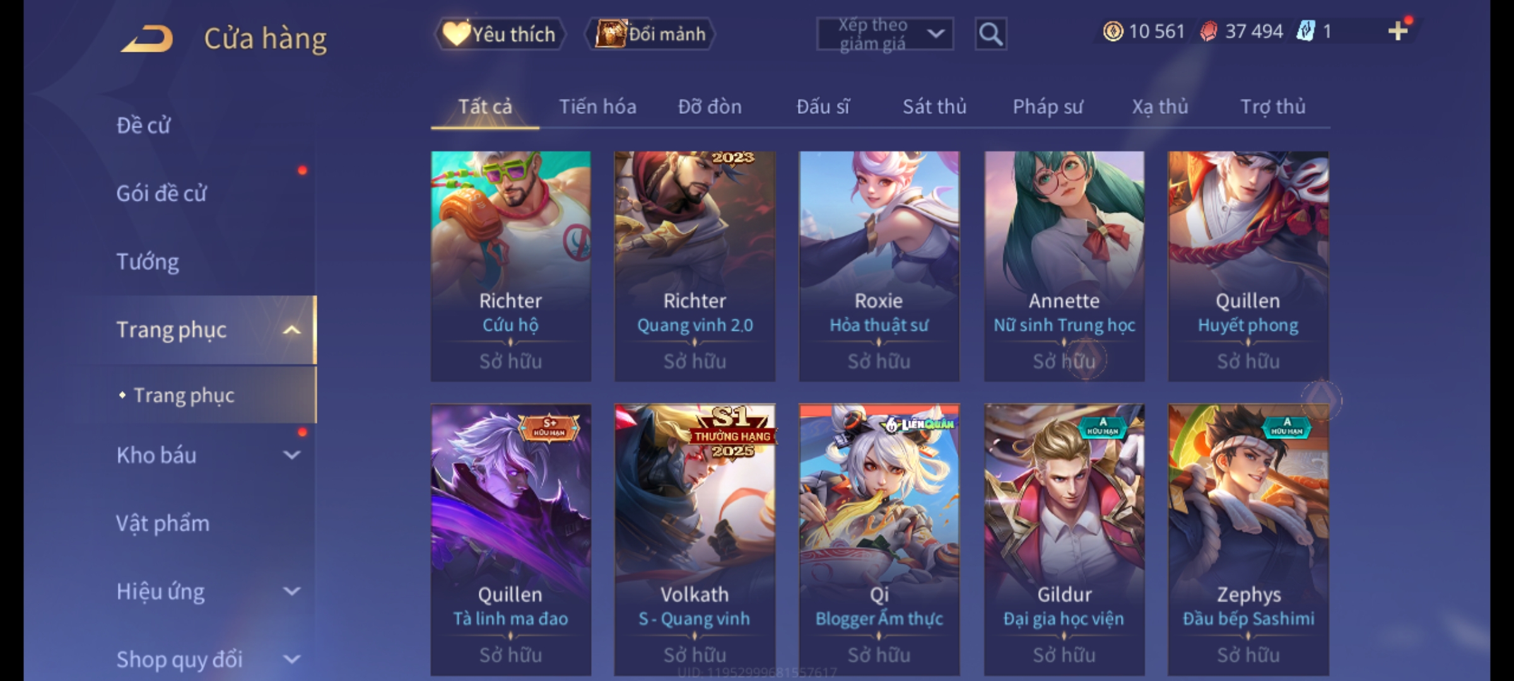Expand the Shop quy đổi section
The height and width of the screenshot is (681, 1514).
[291, 660]
